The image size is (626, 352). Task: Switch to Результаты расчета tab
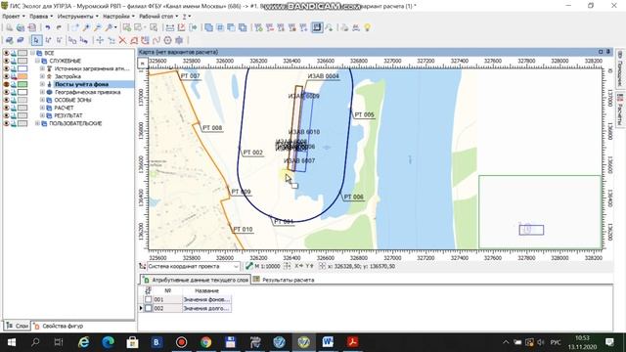click(284, 280)
